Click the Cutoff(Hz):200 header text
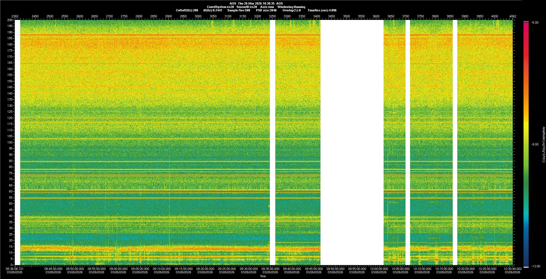Image resolution: width=546 pixels, height=279 pixels. (x=187, y=10)
